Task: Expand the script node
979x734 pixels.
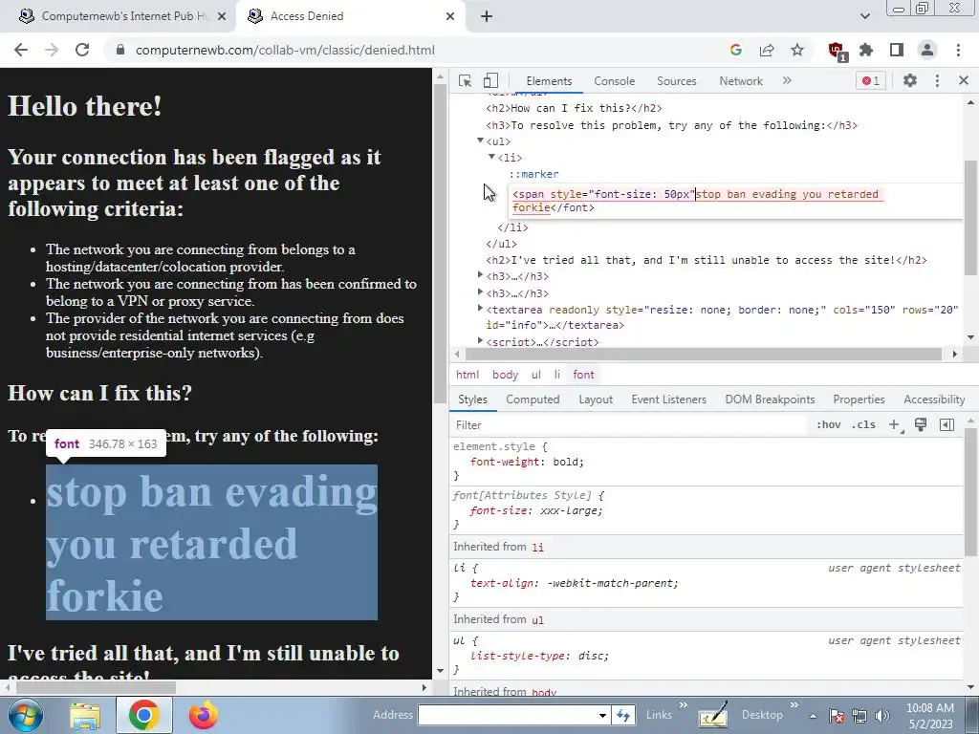Action: [480, 341]
